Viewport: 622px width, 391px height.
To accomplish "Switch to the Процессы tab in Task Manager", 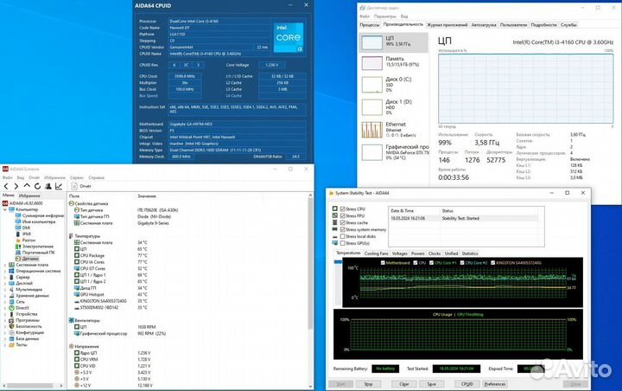I will point(369,25).
